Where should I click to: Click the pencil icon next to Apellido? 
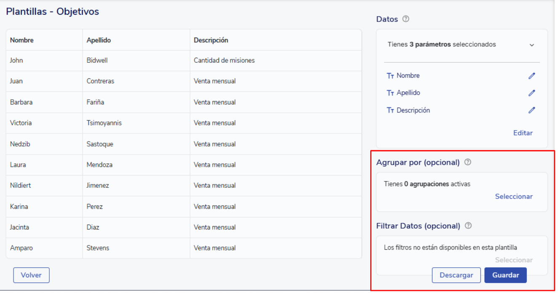(531, 93)
